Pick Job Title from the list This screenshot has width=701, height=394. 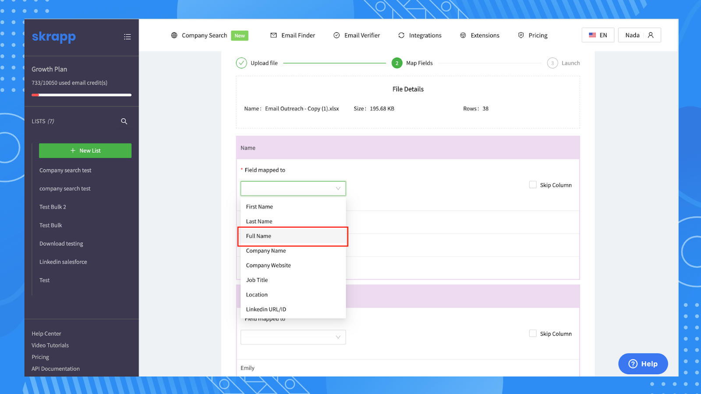coord(293,280)
